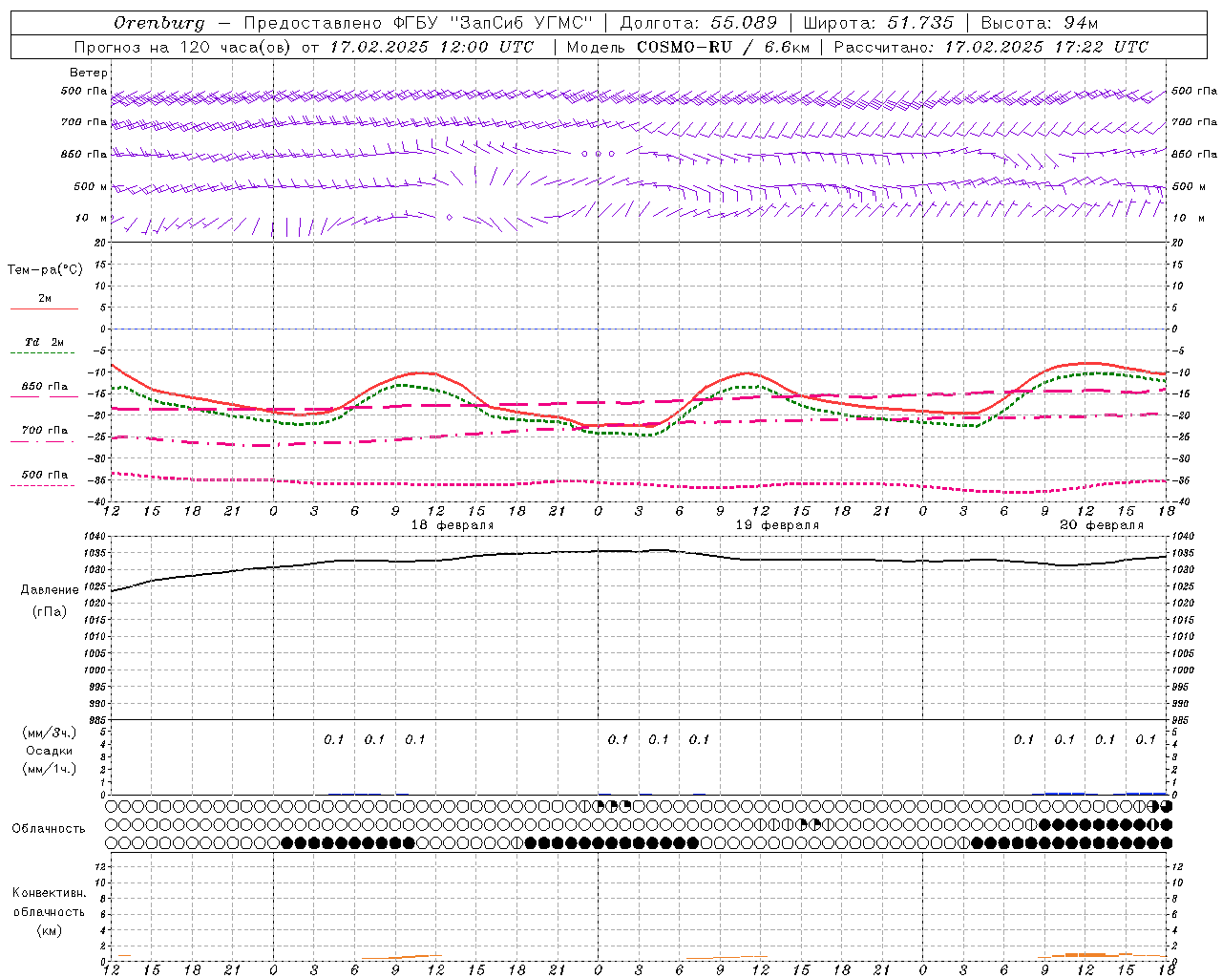Image resolution: width=1222 pixels, height=978 pixels.
Task: Select the 20 февраля date label
Action: pos(1102,525)
